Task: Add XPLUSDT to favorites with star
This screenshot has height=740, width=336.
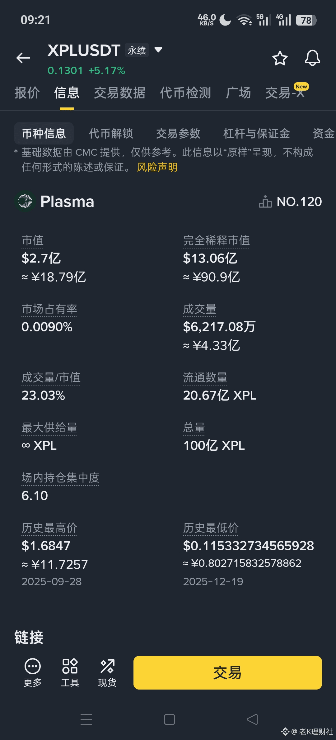Action: (280, 58)
